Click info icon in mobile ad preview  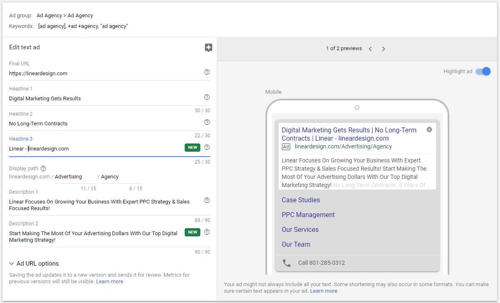429,130
